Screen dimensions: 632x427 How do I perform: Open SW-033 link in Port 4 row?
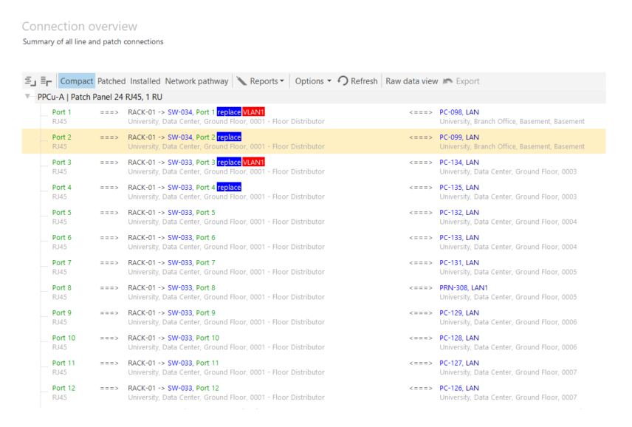pos(179,187)
